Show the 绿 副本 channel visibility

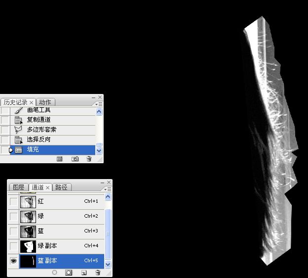click(x=13, y=246)
